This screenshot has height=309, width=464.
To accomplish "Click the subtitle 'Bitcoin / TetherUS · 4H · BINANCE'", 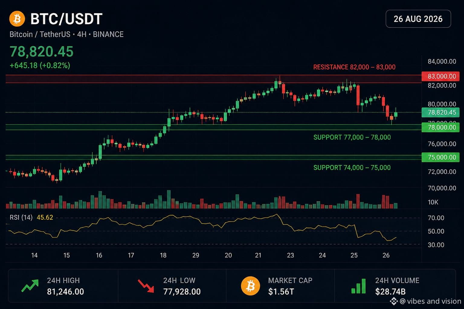I will point(66,34).
